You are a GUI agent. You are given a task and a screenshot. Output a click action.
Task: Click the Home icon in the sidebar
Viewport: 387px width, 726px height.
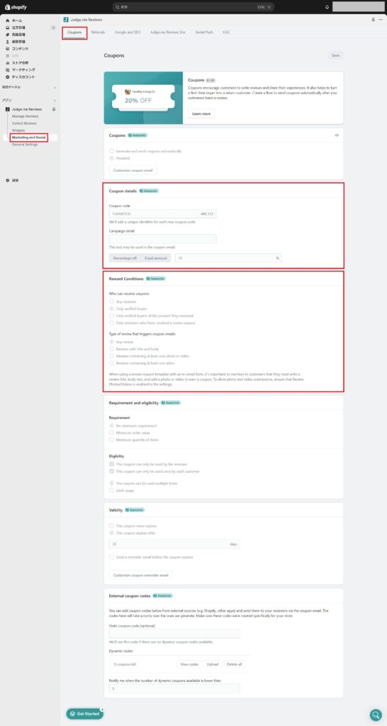(7, 21)
